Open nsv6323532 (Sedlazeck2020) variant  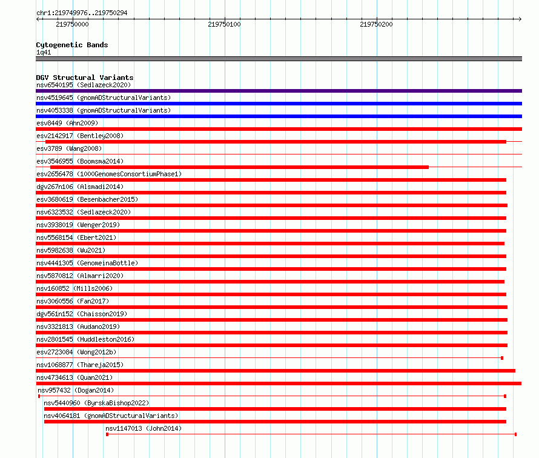click(x=84, y=212)
